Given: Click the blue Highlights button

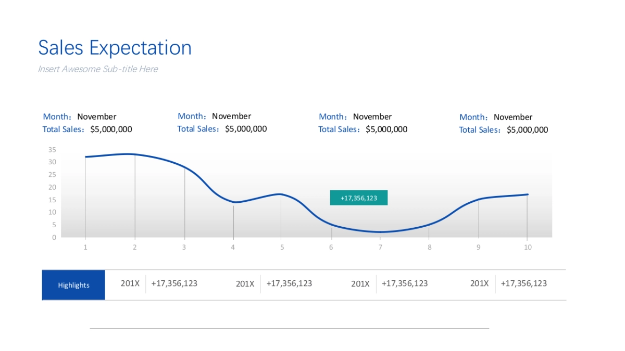Looking at the screenshot, I should coord(73,285).
